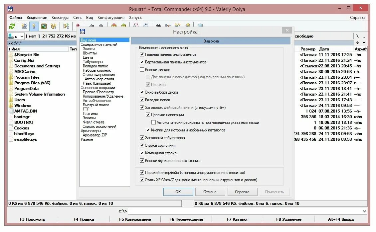376x232 pixels.
Task: Click the floppy icon in Настройка dialog title
Action: click(x=83, y=31)
